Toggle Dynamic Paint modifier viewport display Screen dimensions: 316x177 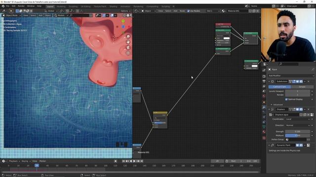[297, 146]
